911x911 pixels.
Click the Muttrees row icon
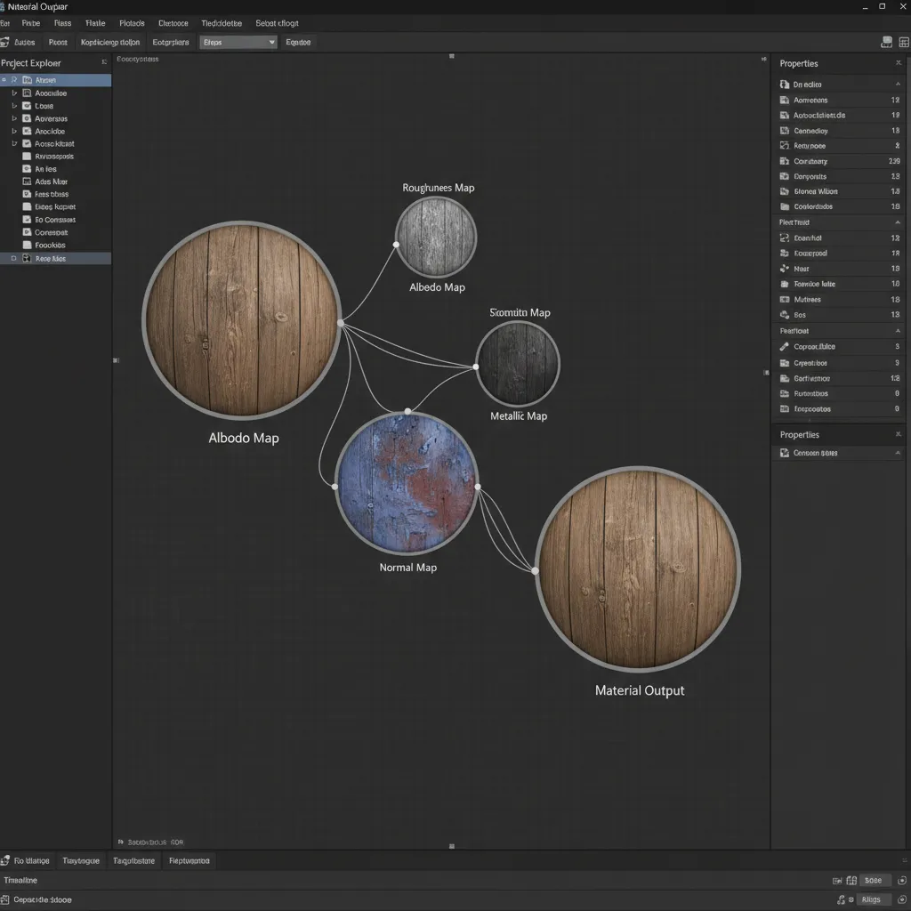[x=785, y=299]
